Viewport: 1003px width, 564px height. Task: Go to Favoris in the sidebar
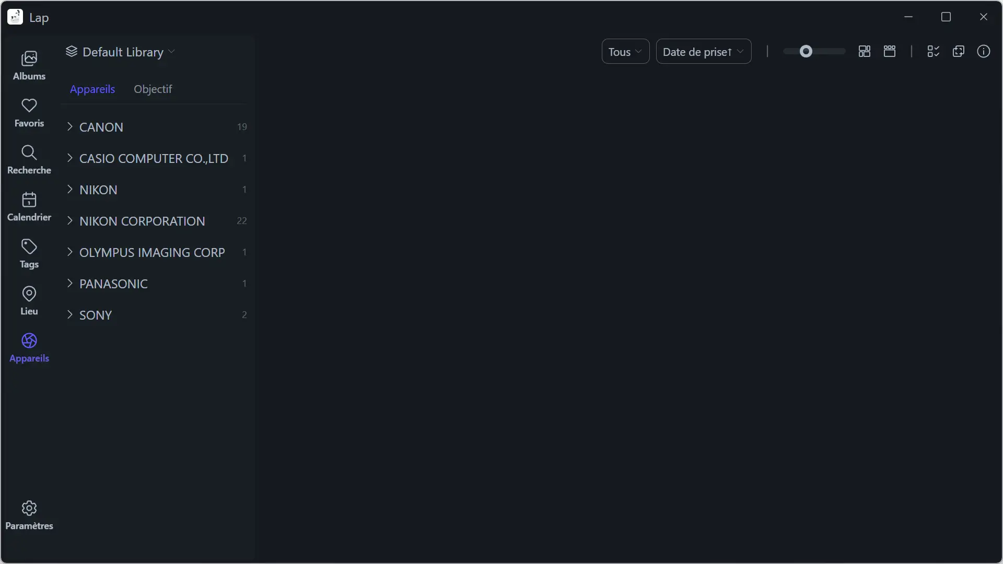pyautogui.click(x=29, y=112)
